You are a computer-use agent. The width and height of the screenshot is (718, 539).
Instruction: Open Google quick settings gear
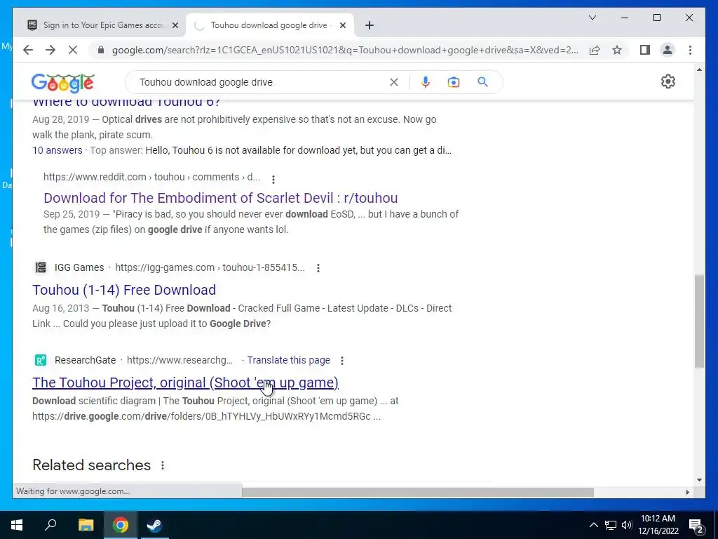coord(668,81)
